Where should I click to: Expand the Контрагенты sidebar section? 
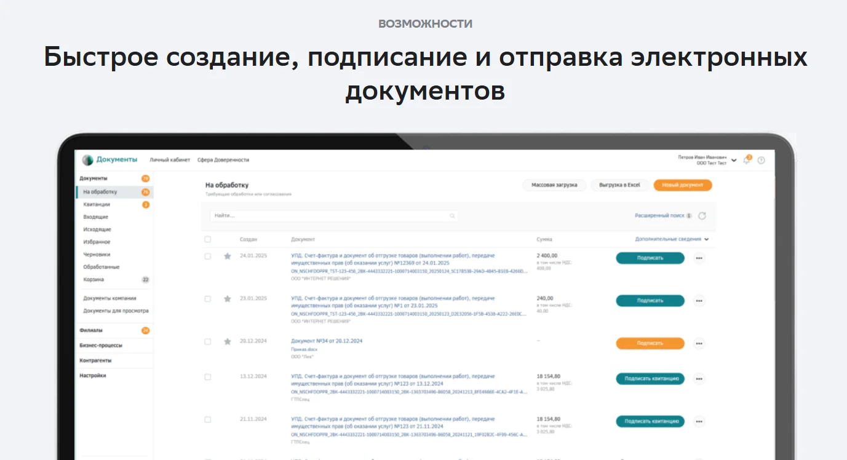(x=95, y=360)
